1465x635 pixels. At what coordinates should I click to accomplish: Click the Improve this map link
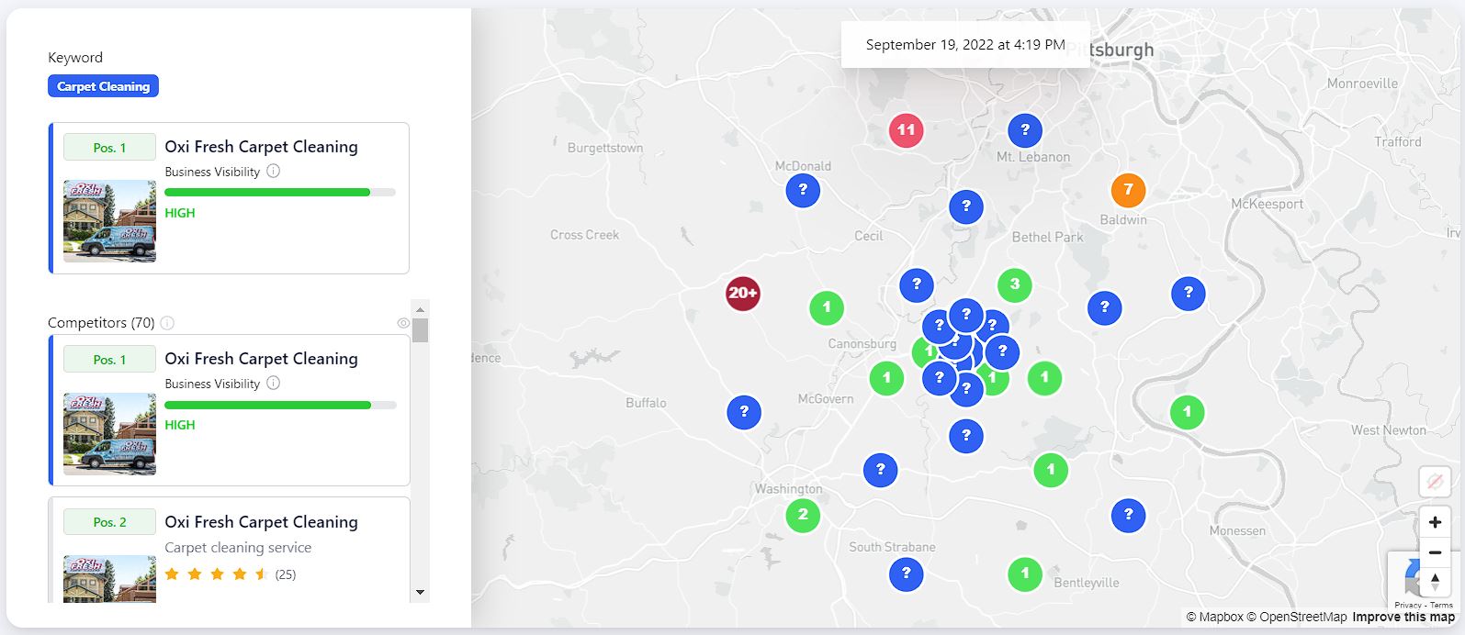(x=1403, y=617)
